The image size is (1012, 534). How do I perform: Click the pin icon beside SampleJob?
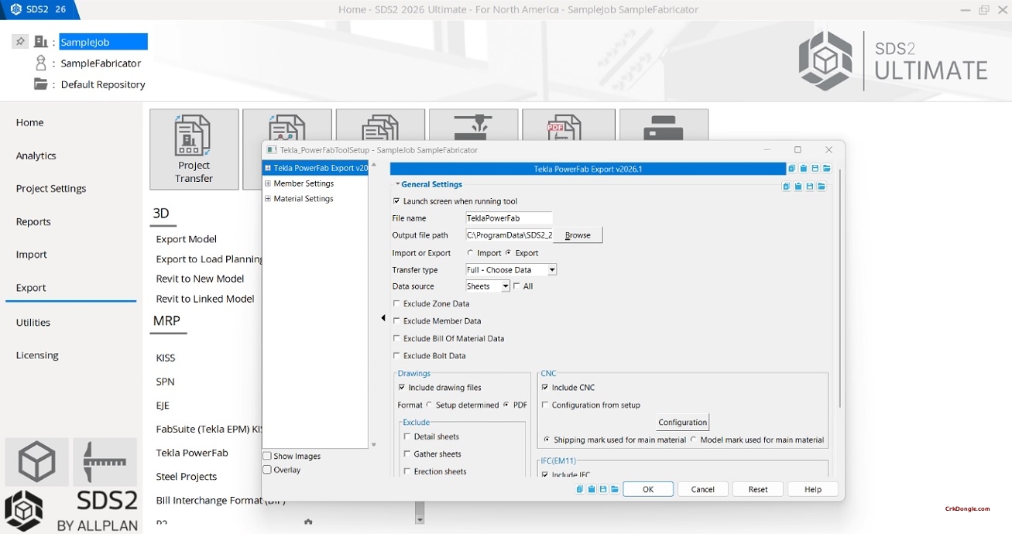pyautogui.click(x=20, y=41)
